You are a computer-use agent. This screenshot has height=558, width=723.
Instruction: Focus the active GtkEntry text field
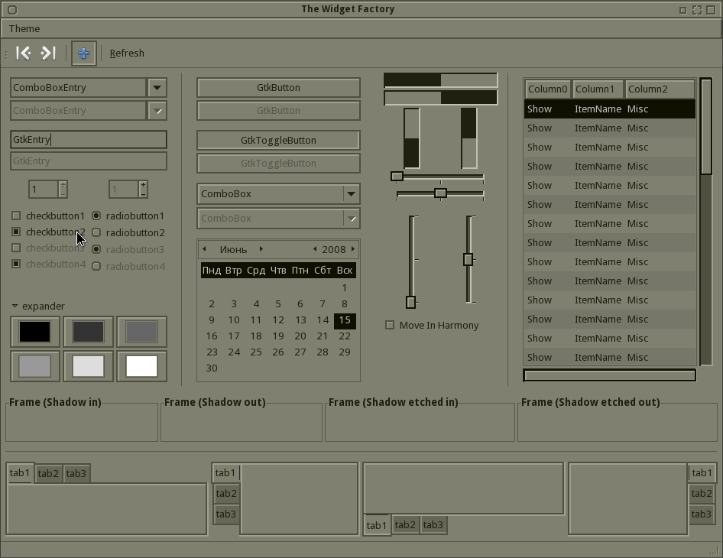[89, 139]
